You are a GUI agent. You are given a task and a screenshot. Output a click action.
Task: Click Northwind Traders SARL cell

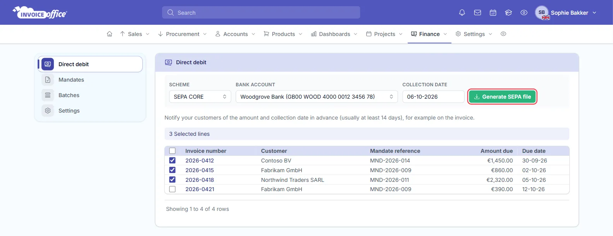pos(292,180)
